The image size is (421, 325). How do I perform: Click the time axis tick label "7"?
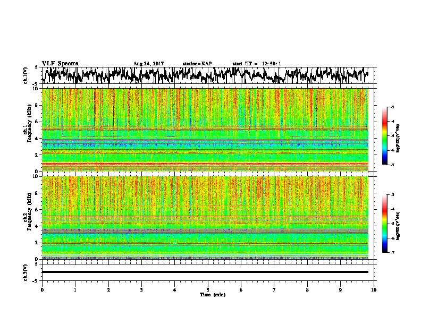pos(274,289)
